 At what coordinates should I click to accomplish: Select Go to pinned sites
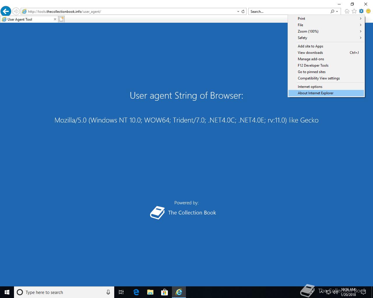[326, 72]
